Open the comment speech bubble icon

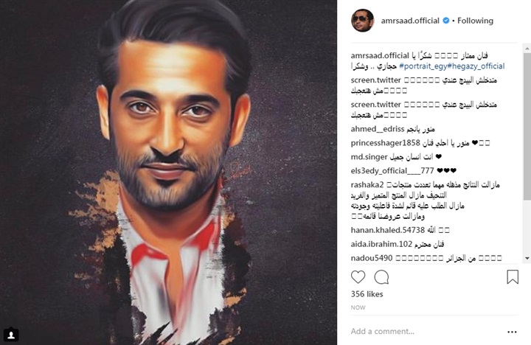pos(381,277)
